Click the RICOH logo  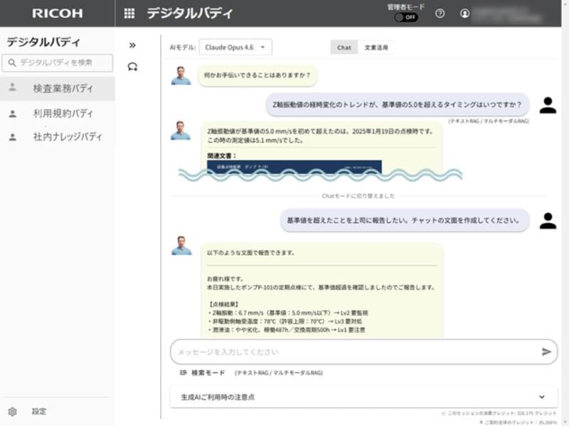point(58,13)
